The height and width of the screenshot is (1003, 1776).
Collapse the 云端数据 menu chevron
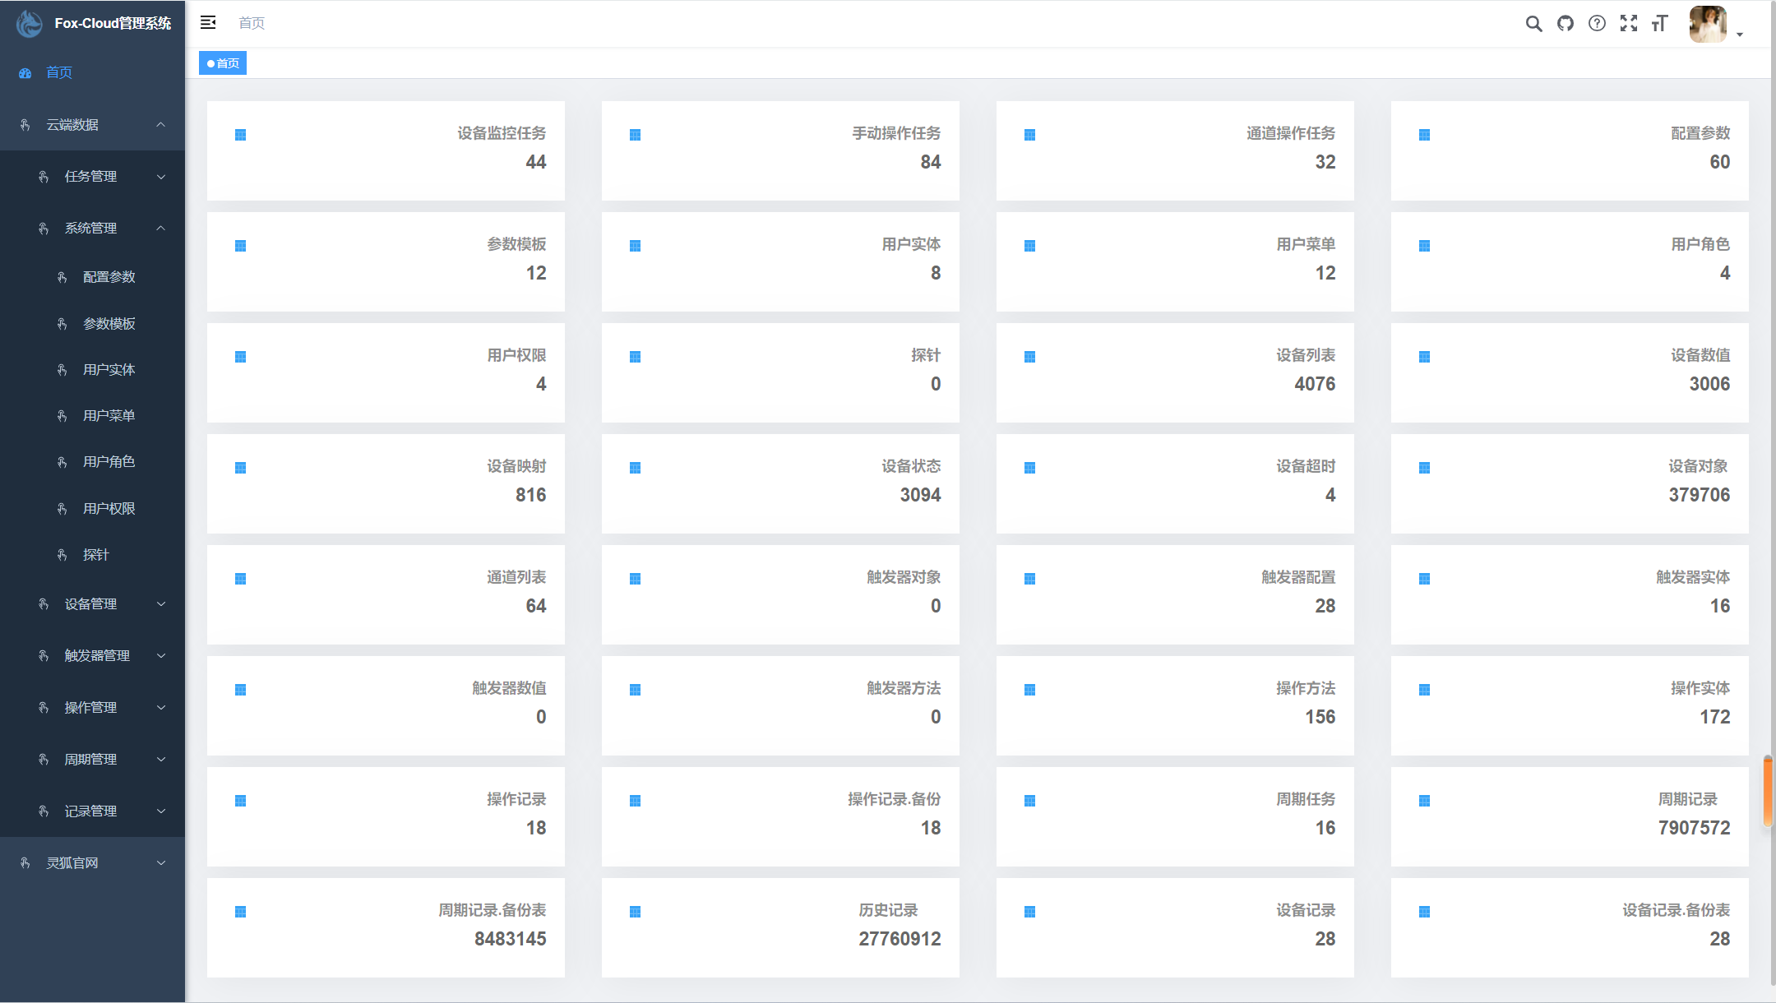pyautogui.click(x=161, y=125)
